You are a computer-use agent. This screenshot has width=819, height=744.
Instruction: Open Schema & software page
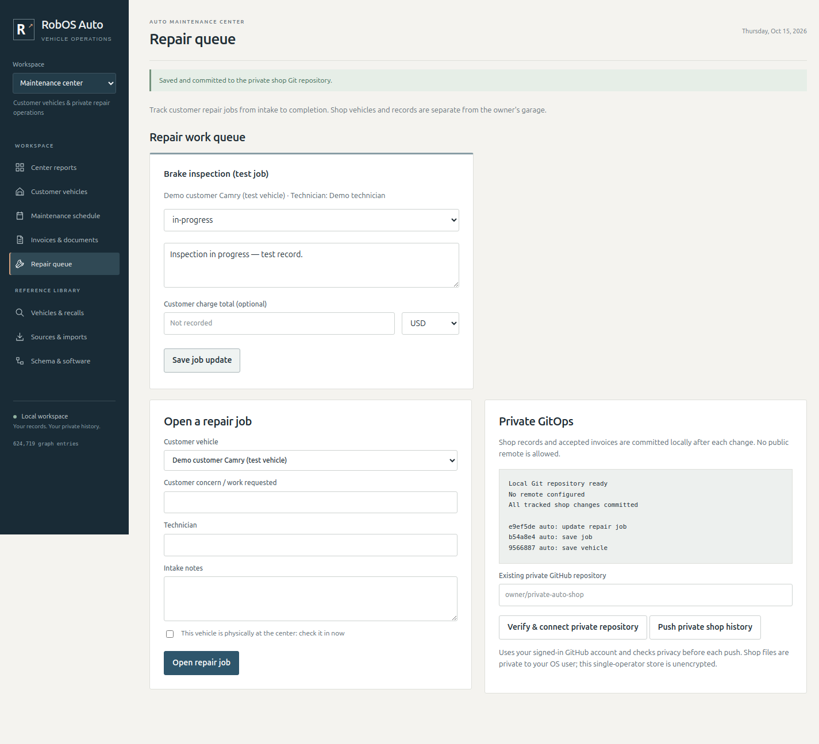(64, 361)
